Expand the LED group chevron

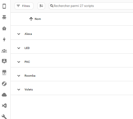tap(19, 48)
